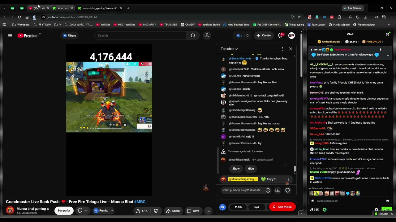Viewport: 396px width, 222px height.
Task: Open the YouTube guide hamburger menu
Action: click(10, 35)
